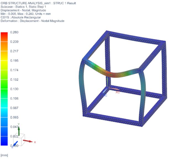Click the legend value 0.174
The height and width of the screenshot is (163, 170).
pos(14,70)
